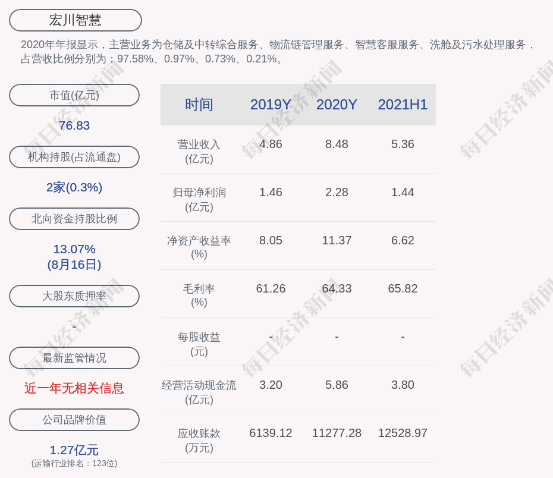Click the market value 76.83
The height and width of the screenshot is (478, 553).
(74, 125)
